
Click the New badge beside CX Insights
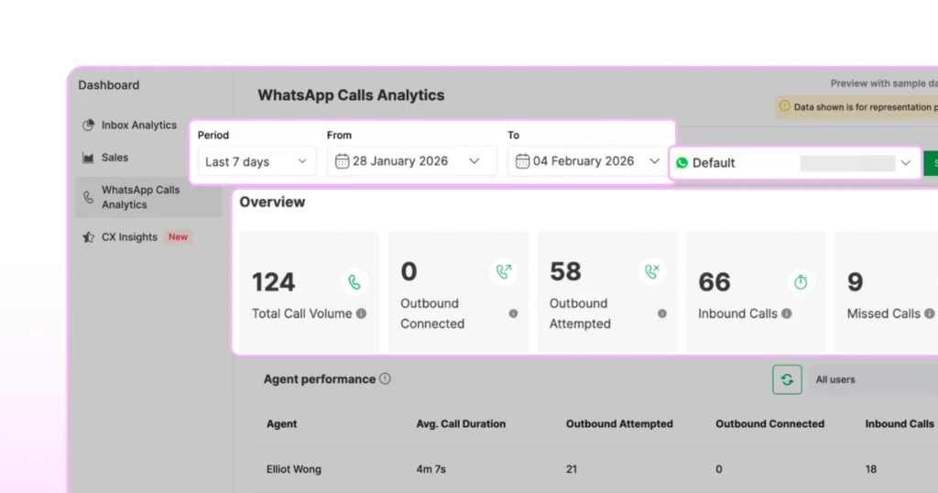(178, 237)
